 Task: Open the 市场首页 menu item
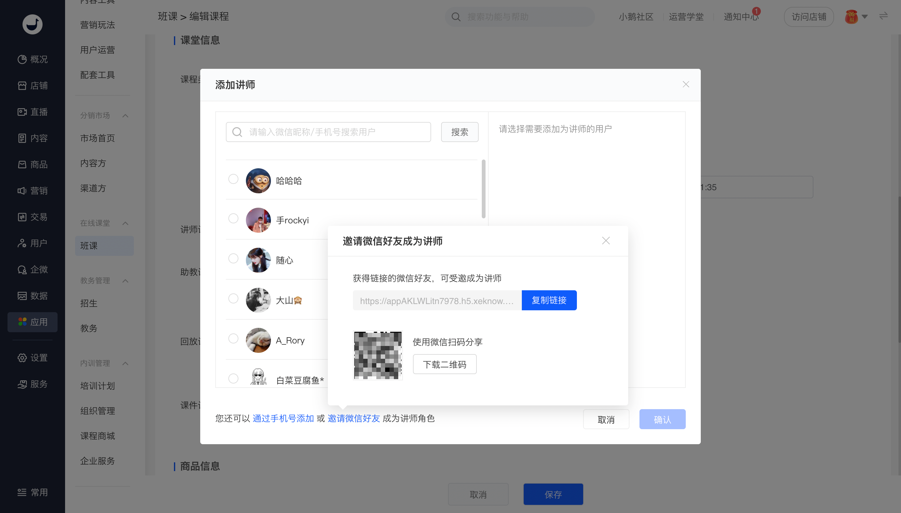[x=98, y=138]
